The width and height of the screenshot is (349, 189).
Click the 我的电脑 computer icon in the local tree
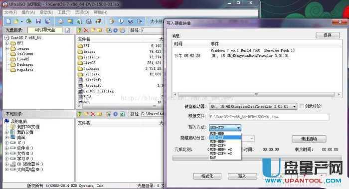pos(7,121)
